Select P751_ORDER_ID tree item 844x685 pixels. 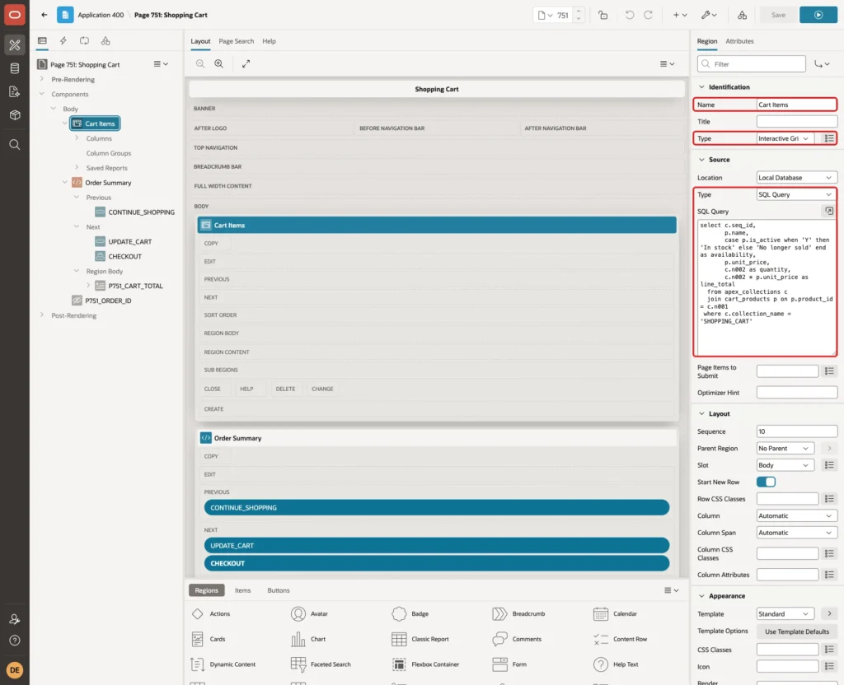[x=108, y=301]
